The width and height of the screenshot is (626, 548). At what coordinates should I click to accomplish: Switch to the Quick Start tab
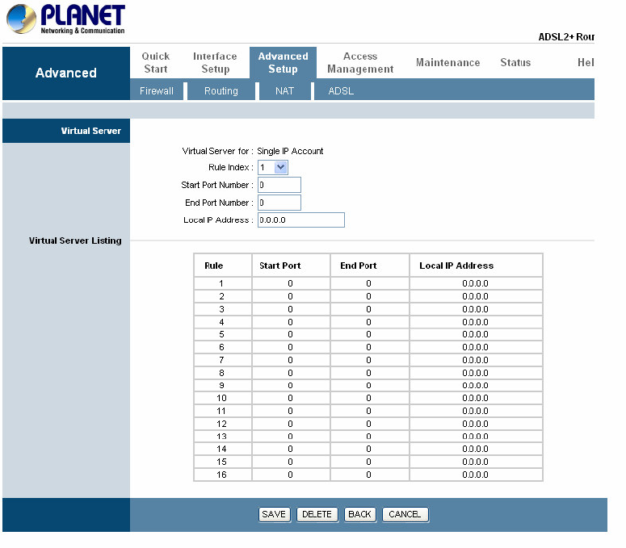[156, 62]
